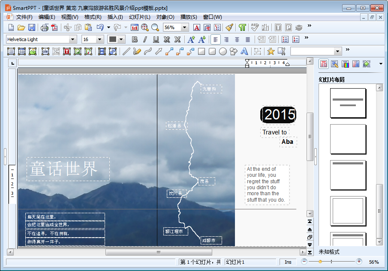This screenshot has width=388, height=271.
Task: Toggle italic formatting
Action: click(x=145, y=39)
